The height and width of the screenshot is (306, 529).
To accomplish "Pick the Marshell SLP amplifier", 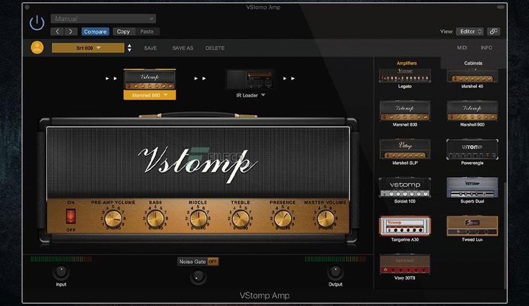I will pos(405,149).
